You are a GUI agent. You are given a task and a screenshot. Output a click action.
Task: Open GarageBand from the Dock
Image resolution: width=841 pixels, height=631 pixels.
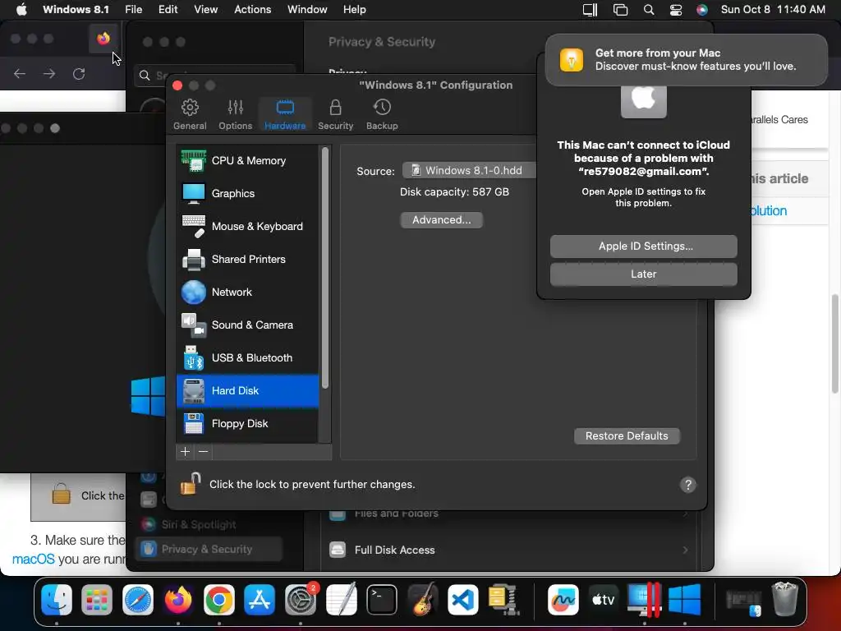coord(423,599)
